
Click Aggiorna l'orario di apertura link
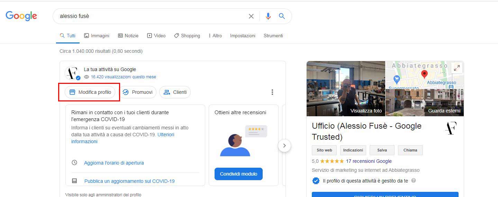pyautogui.click(x=114, y=163)
